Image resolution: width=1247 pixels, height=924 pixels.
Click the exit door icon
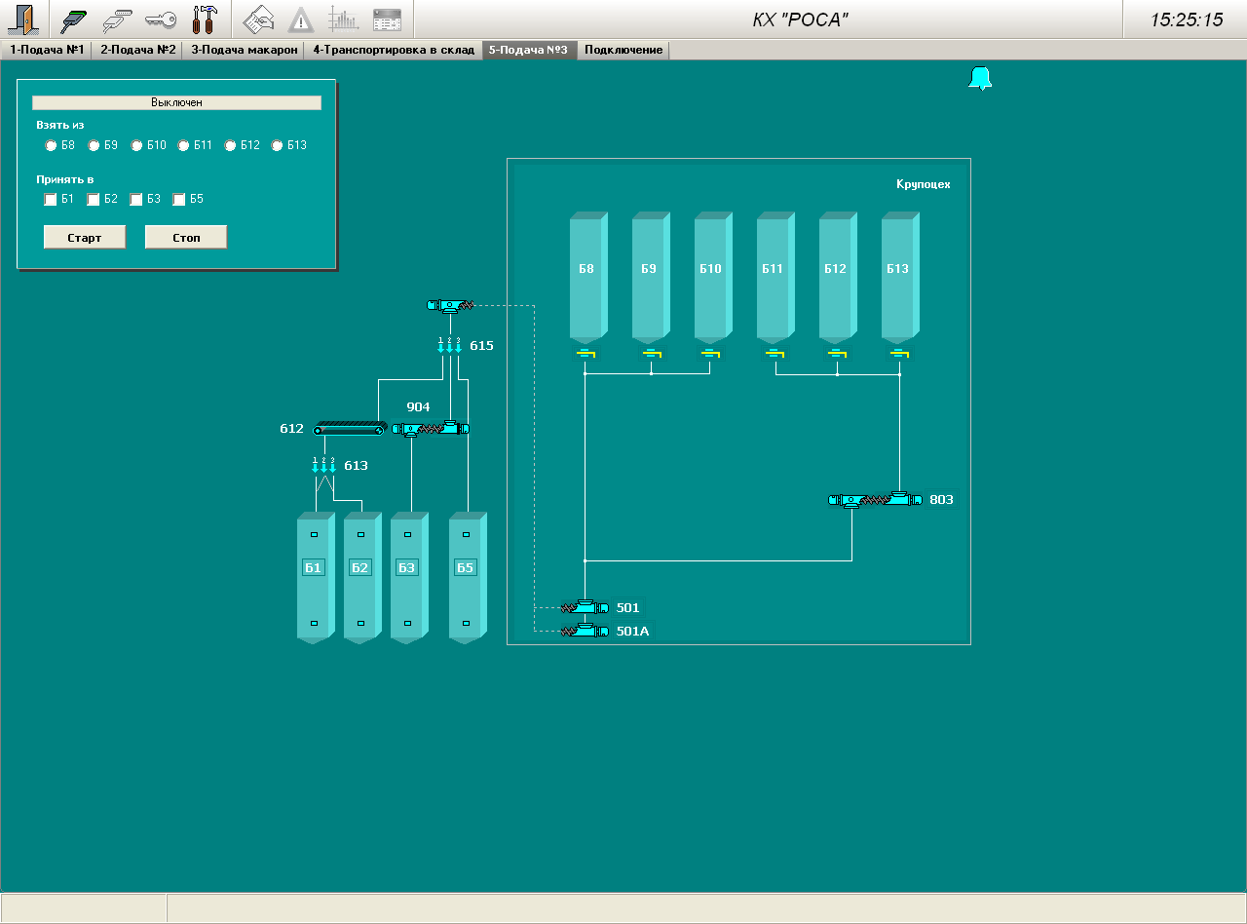pyautogui.click(x=23, y=19)
